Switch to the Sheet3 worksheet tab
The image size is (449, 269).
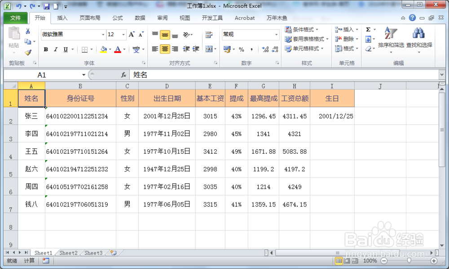pos(93,253)
